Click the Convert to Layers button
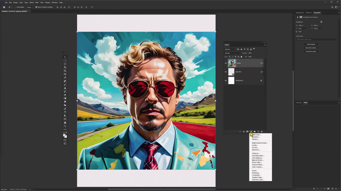Viewport: 341px width, 191px height. pyautogui.click(x=311, y=51)
